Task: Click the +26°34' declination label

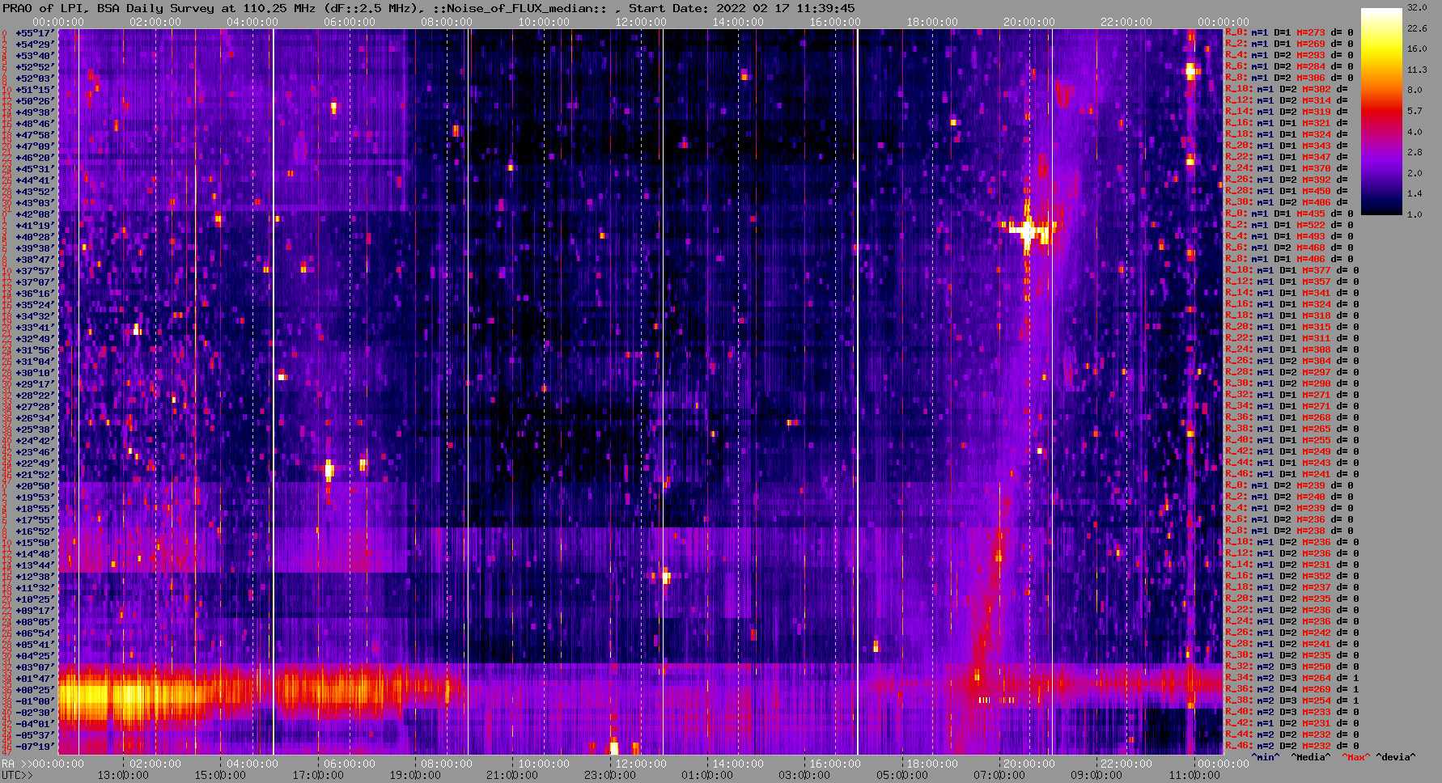Action: (34, 418)
